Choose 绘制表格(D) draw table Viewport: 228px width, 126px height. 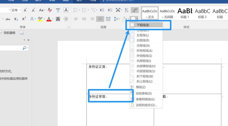click(146, 93)
